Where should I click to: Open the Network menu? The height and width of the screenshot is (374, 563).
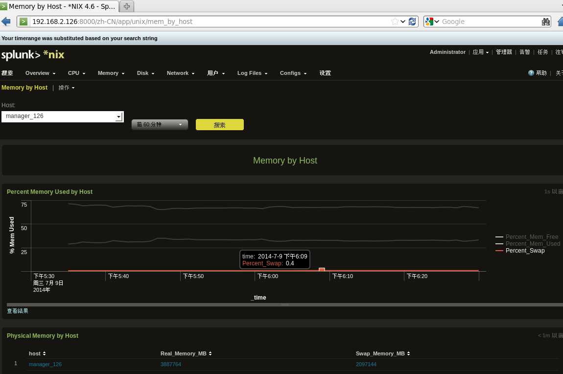point(180,73)
